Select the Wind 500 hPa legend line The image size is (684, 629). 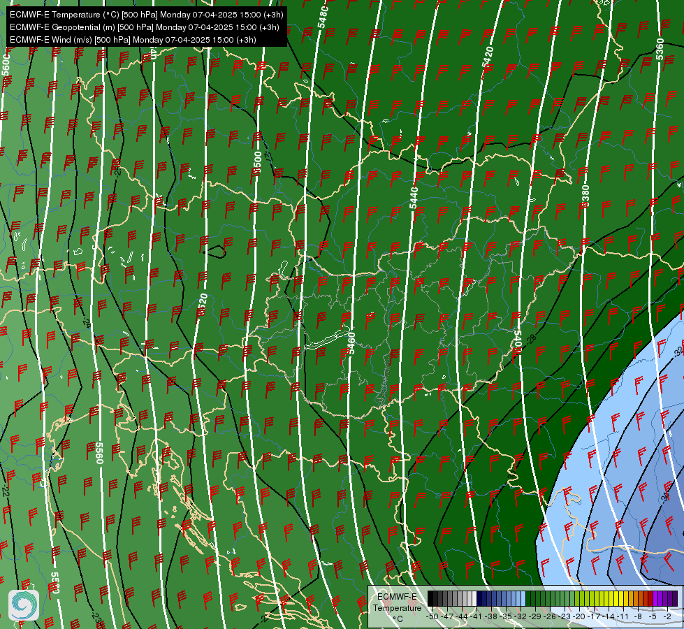point(133,40)
